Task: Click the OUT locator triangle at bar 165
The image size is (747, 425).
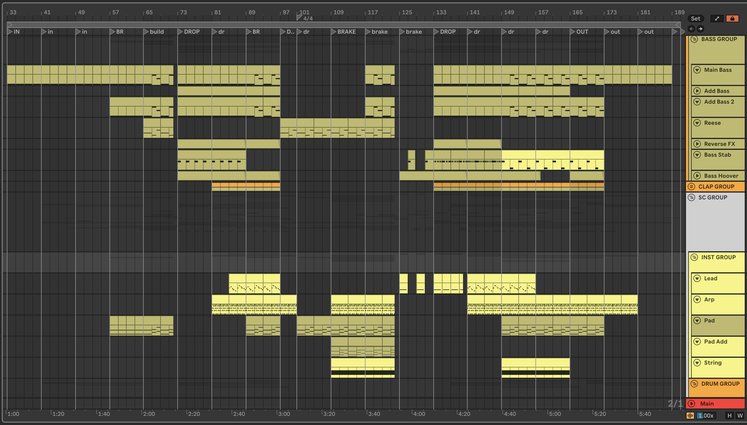Action: [x=573, y=32]
